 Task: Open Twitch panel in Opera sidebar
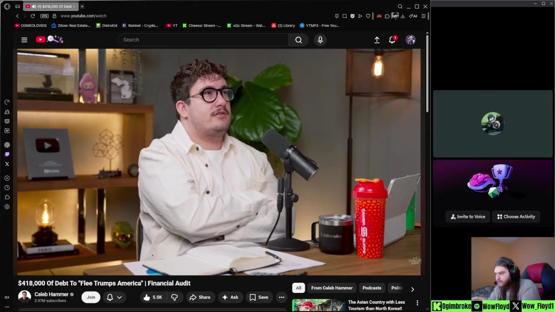coord(7,154)
